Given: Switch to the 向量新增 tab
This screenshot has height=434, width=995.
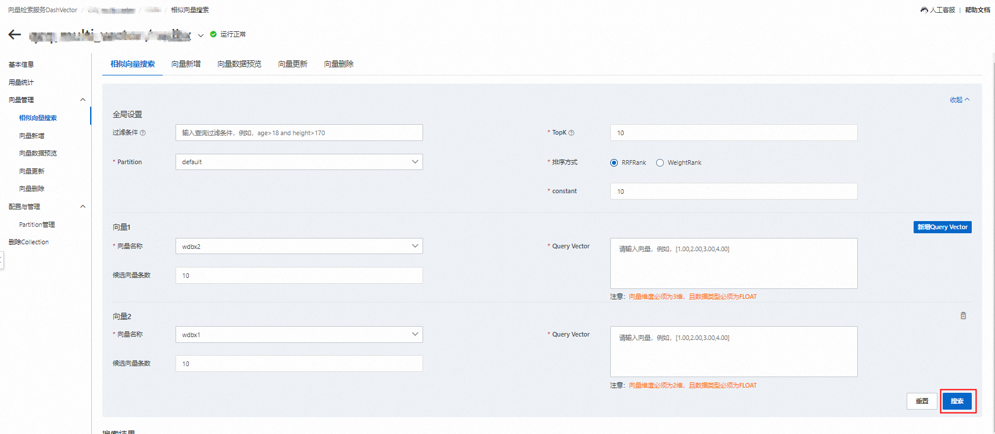Looking at the screenshot, I should tap(186, 64).
